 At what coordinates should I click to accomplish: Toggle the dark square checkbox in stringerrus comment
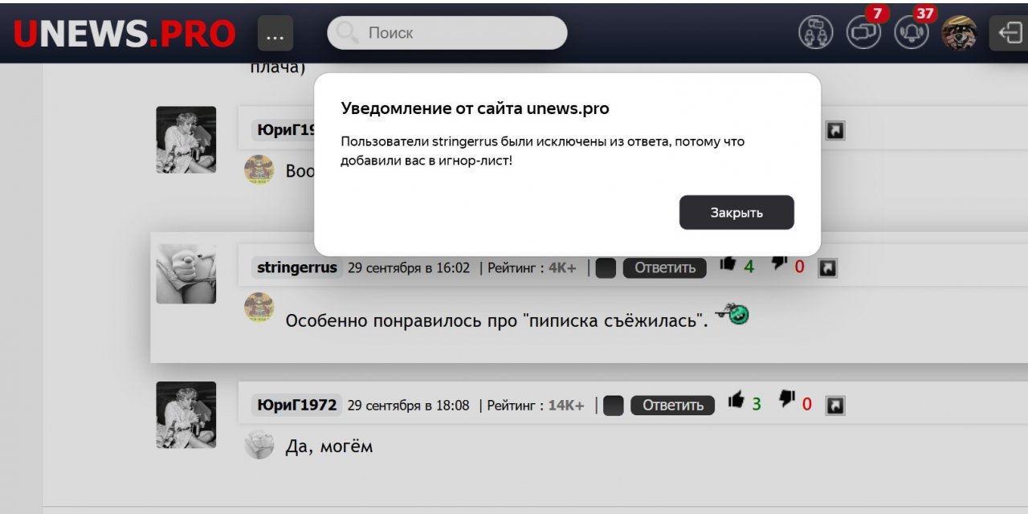click(606, 268)
